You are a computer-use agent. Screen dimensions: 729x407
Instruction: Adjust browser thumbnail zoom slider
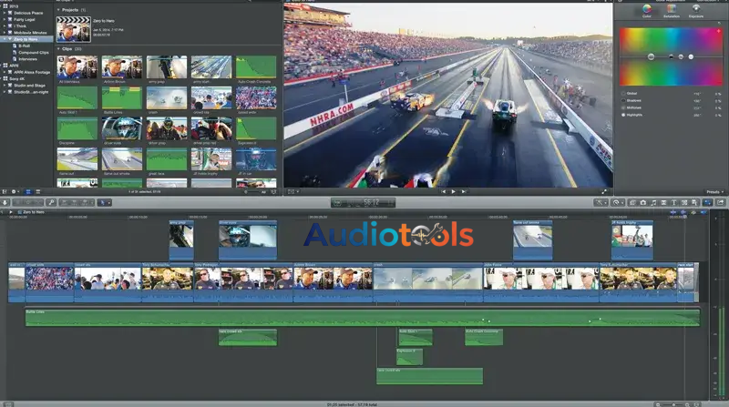(x=254, y=191)
